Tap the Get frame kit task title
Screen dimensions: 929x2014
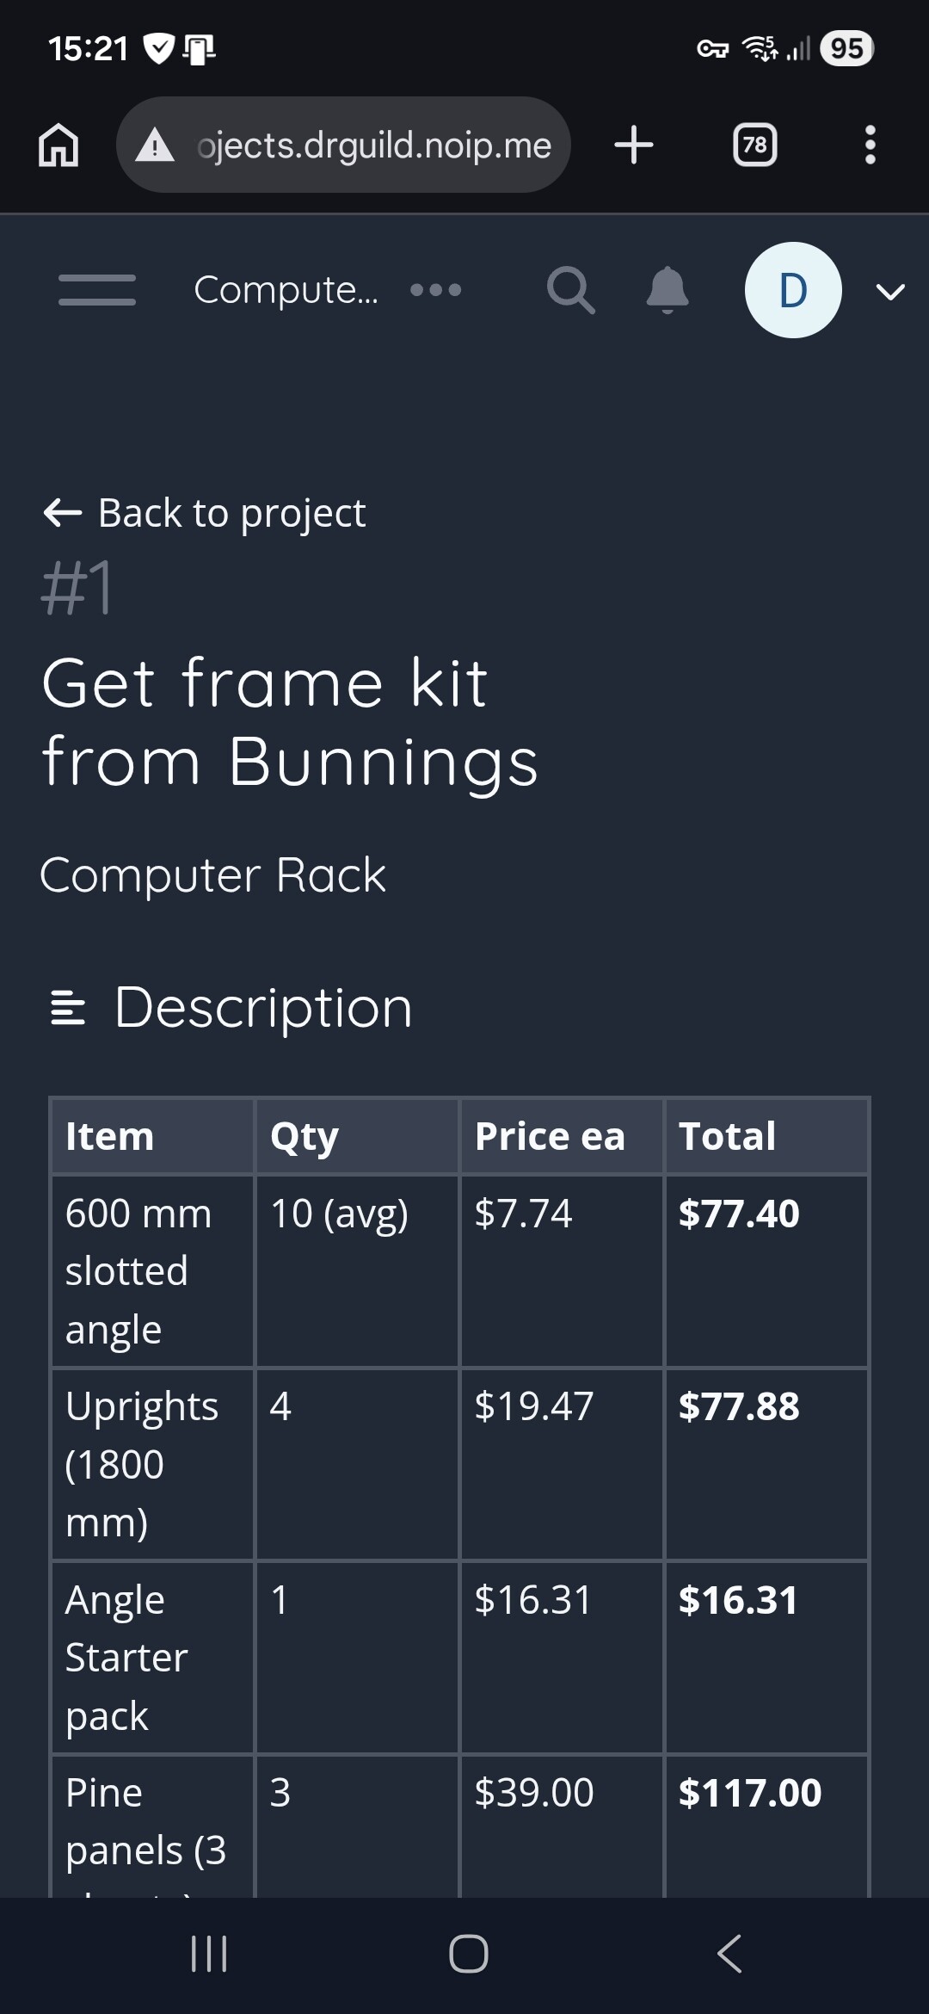pos(290,721)
